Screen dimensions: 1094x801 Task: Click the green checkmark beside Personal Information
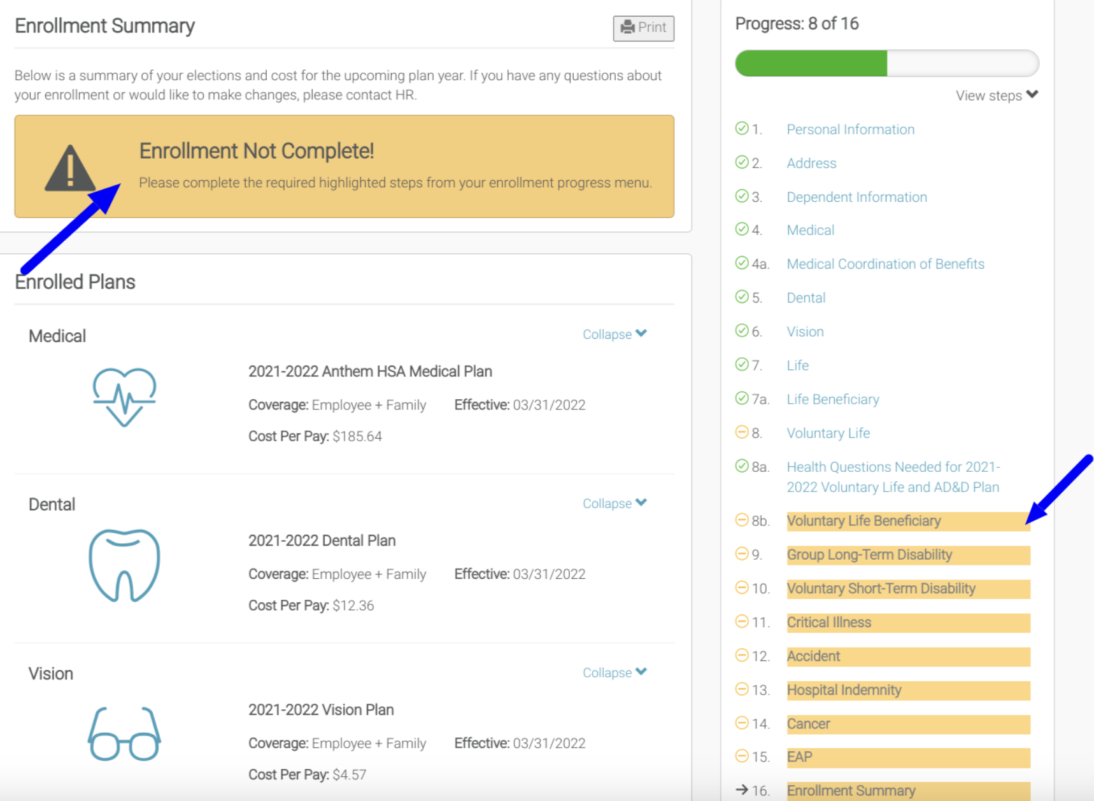[742, 129]
